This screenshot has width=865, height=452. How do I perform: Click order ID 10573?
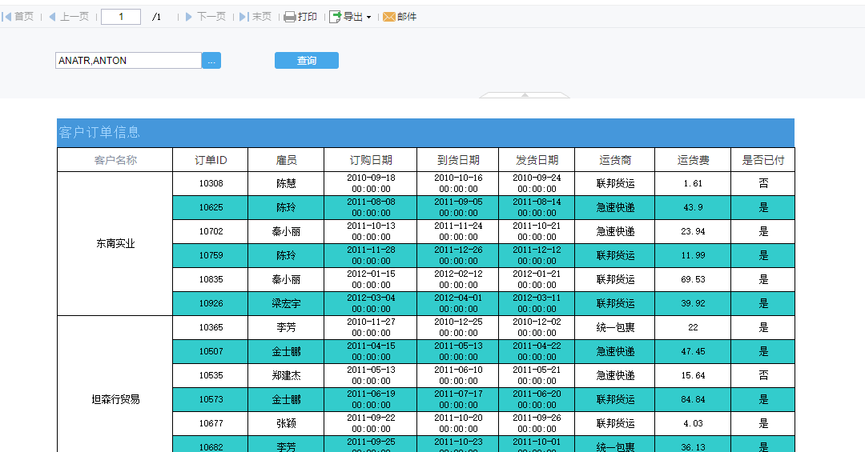211,400
